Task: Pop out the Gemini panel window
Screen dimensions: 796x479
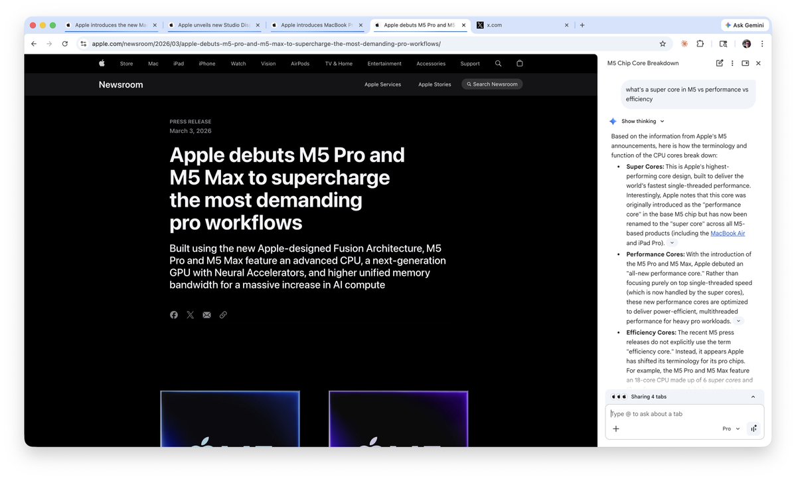Action: (x=746, y=63)
